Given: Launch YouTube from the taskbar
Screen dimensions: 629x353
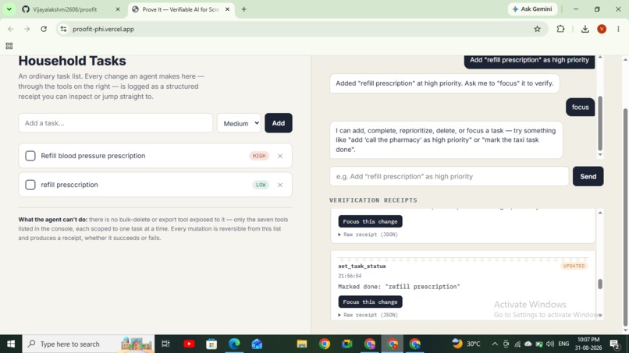Looking at the screenshot, I should 189,344.
